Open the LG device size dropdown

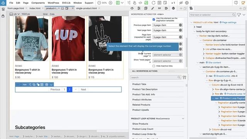tap(15, 14)
